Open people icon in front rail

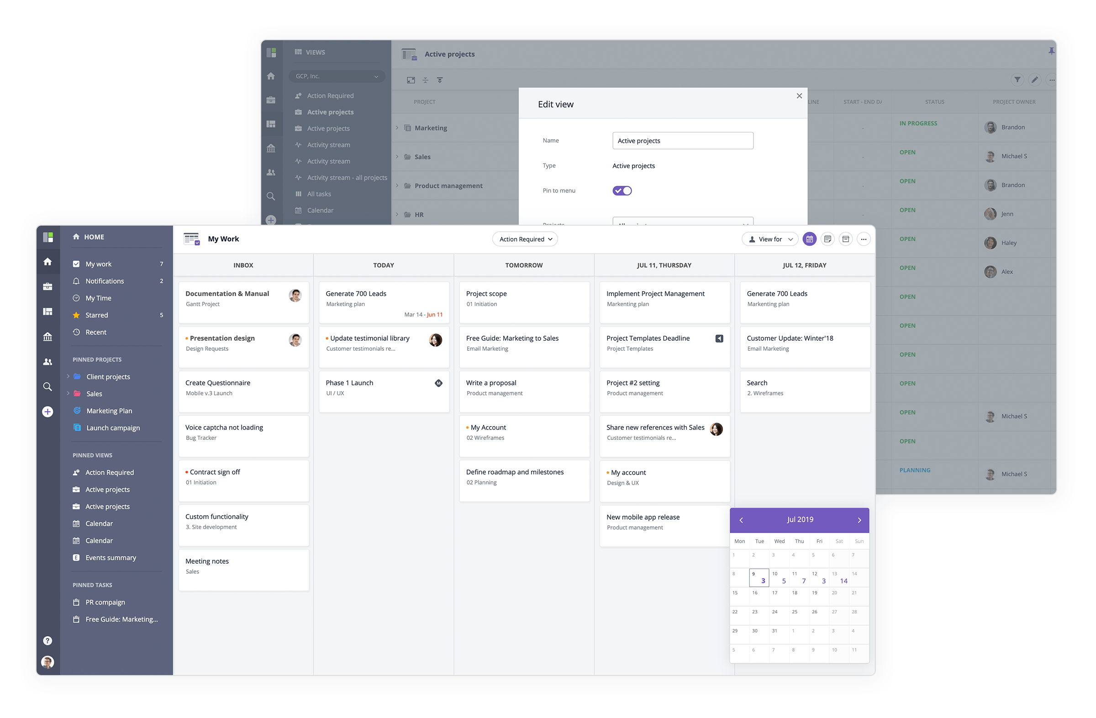47,362
